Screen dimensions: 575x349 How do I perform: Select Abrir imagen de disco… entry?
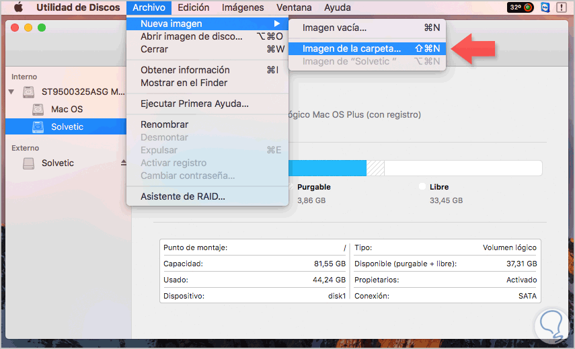coord(208,37)
